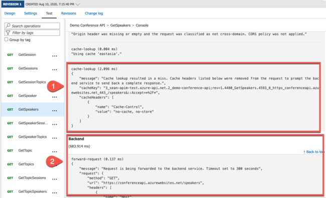Click the CREATED Aug 10, 2020 timestamp

pyautogui.click(x=50, y=4)
